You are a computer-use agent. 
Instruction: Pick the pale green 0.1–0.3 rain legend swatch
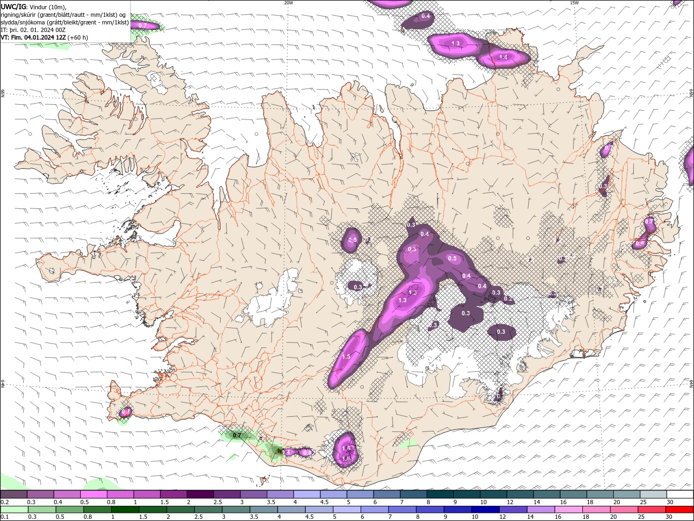click(x=14, y=510)
